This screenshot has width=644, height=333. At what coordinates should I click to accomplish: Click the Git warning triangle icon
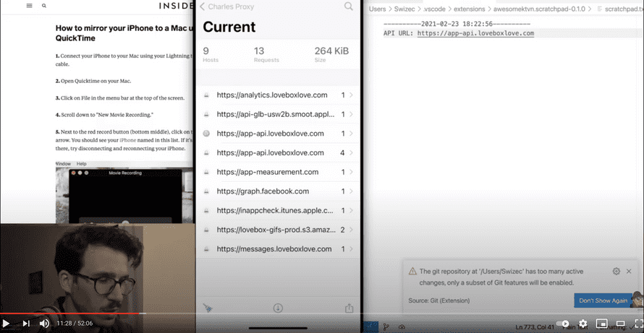(x=412, y=272)
